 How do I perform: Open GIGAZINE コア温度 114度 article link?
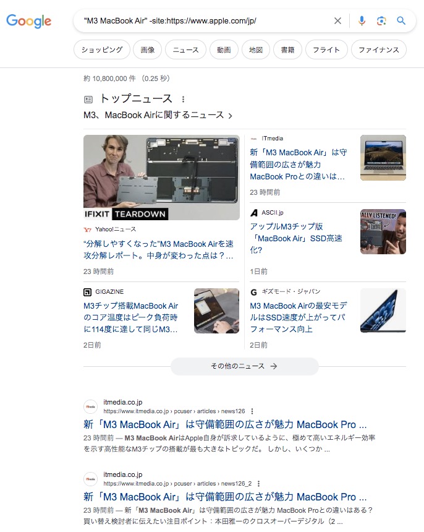point(131,317)
